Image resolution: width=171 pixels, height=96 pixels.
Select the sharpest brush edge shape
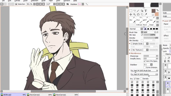[x=145, y=29]
